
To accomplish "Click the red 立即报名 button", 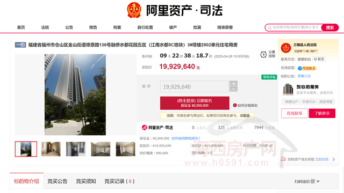I will pos(195,103).
